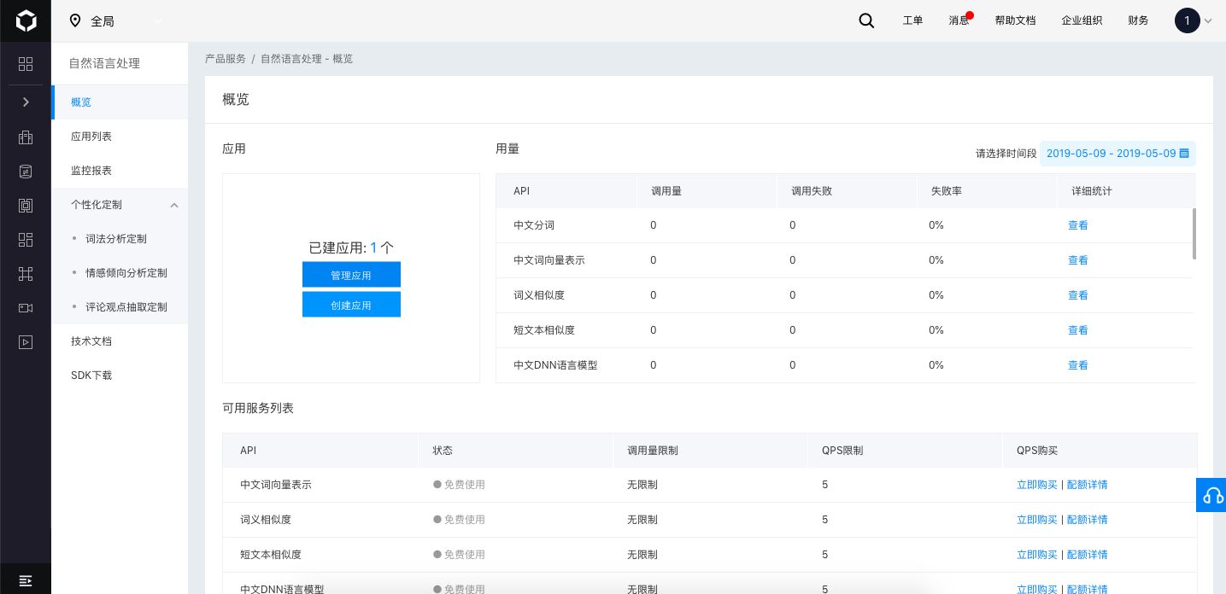
Task: Click 立即购买 for 词义相似度
Action: coord(1036,520)
